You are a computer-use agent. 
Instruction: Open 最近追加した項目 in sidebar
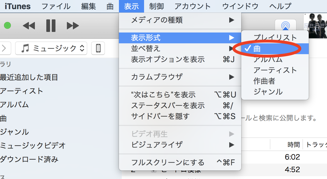[x=29, y=77]
